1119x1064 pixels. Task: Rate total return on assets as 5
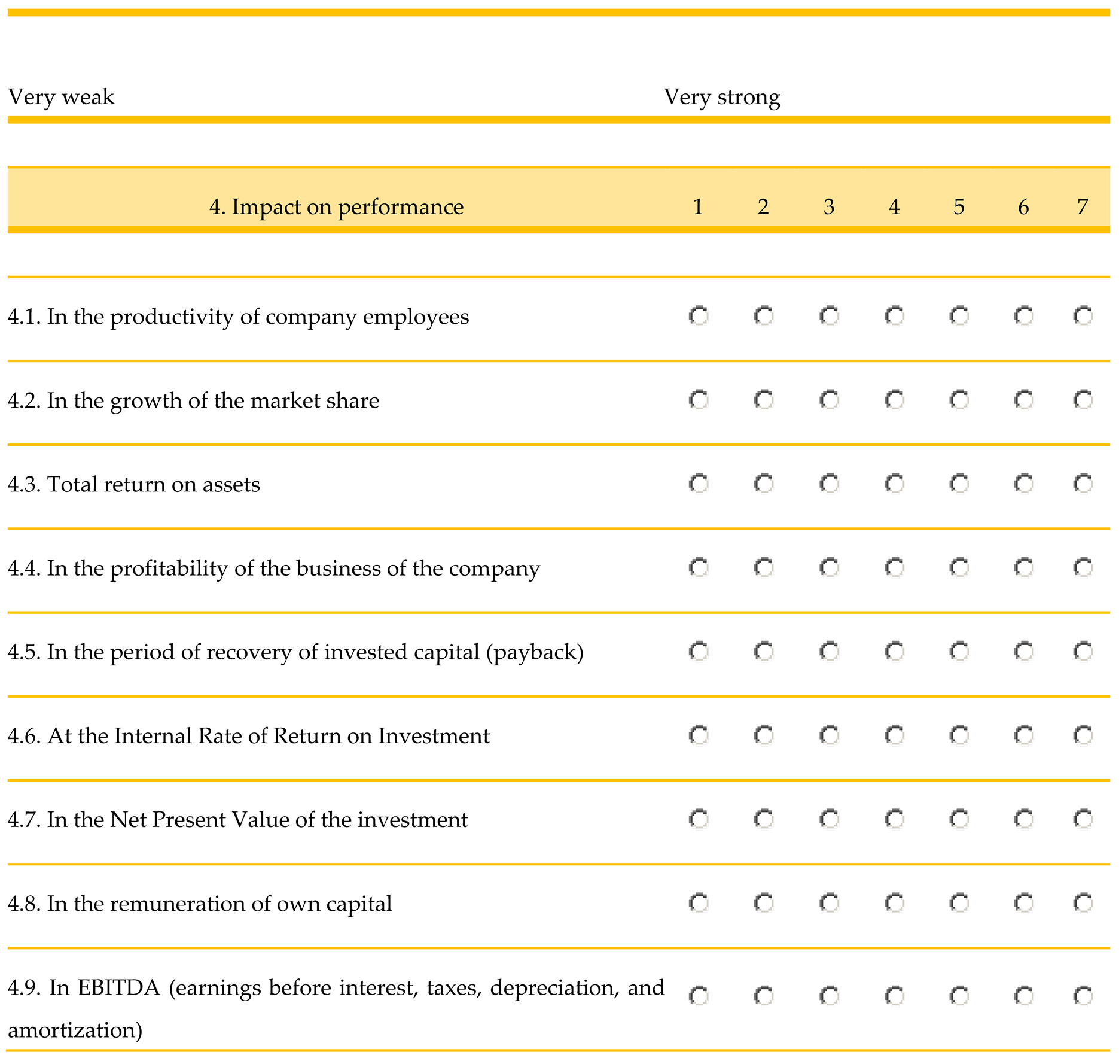pos(959,483)
